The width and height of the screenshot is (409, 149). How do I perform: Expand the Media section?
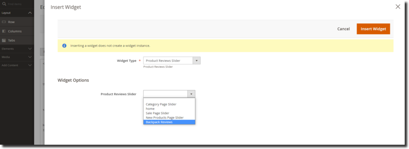(x=30, y=57)
